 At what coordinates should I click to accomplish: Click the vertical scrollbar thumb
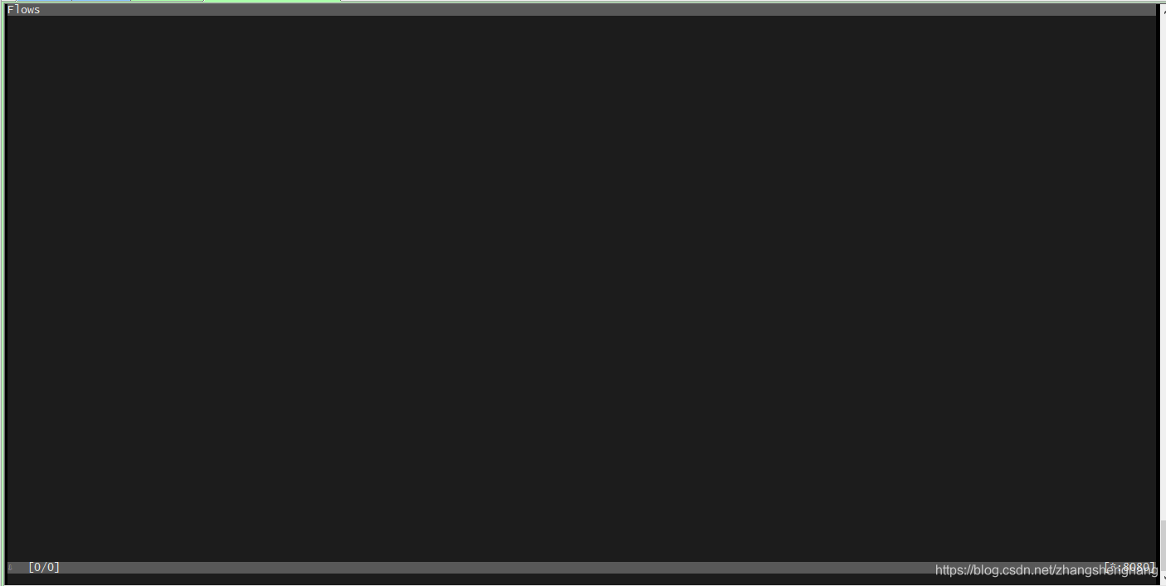click(x=1163, y=546)
